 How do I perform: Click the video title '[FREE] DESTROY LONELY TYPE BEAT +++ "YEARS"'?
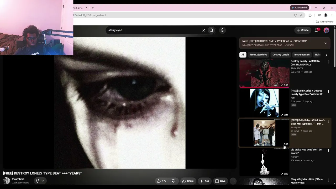[42, 173]
